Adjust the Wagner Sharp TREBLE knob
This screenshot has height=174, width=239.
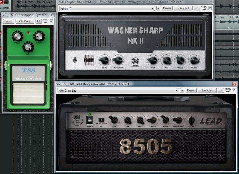click(180, 60)
